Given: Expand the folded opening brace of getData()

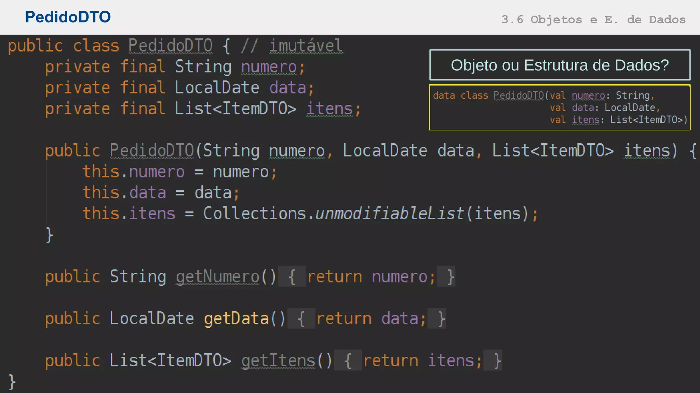Looking at the screenshot, I should 301,318.
